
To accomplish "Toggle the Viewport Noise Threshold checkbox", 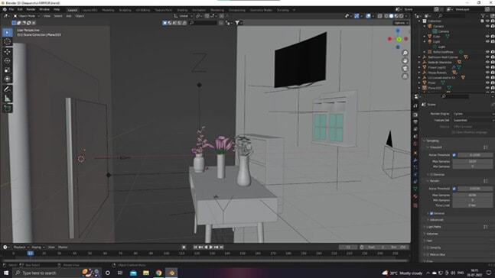I will point(454,155).
